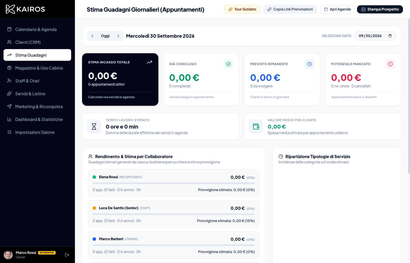The width and height of the screenshot is (410, 263).
Task: Click the Kairos logo in the sidebar
Action: point(25,9)
